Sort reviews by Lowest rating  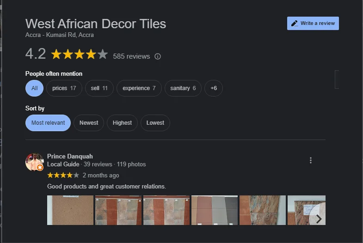155,123
